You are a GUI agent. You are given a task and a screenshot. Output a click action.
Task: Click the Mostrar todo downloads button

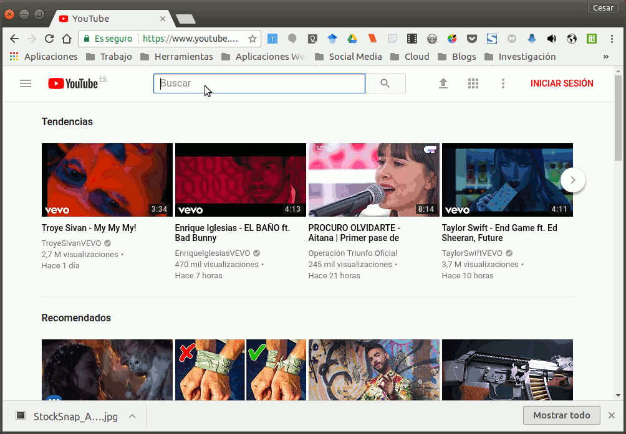pyautogui.click(x=562, y=415)
